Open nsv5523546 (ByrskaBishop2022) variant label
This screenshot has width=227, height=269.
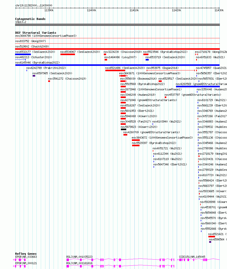point(165,52)
